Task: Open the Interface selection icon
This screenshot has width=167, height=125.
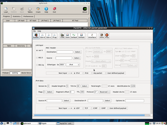Action: (92, 36)
